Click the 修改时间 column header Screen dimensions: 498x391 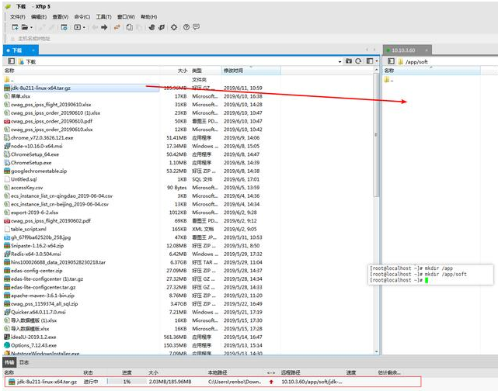[x=233, y=70]
